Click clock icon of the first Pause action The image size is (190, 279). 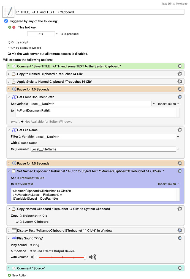(14, 89)
